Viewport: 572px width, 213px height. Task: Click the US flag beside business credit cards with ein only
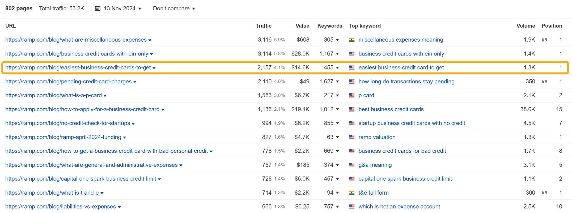(x=352, y=54)
